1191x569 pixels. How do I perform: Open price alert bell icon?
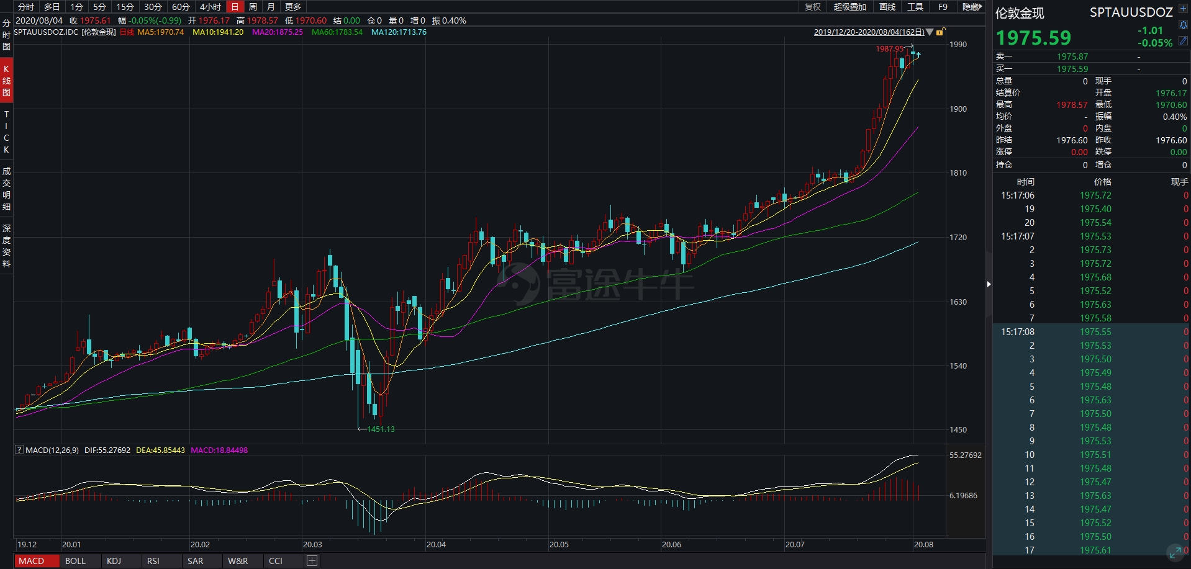pyautogui.click(x=1183, y=25)
